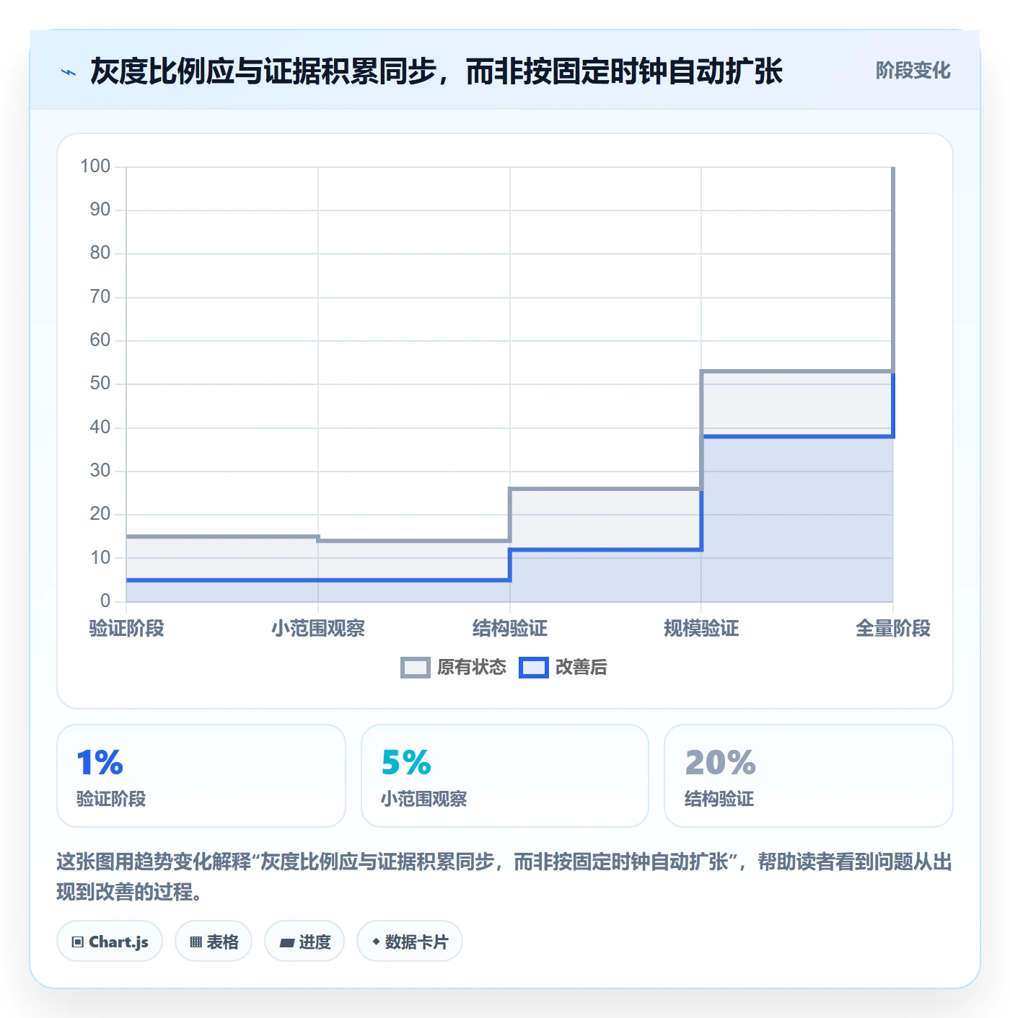The height and width of the screenshot is (1018, 1010).
Task: Select the 数据卡片 tag chip
Action: (410, 942)
